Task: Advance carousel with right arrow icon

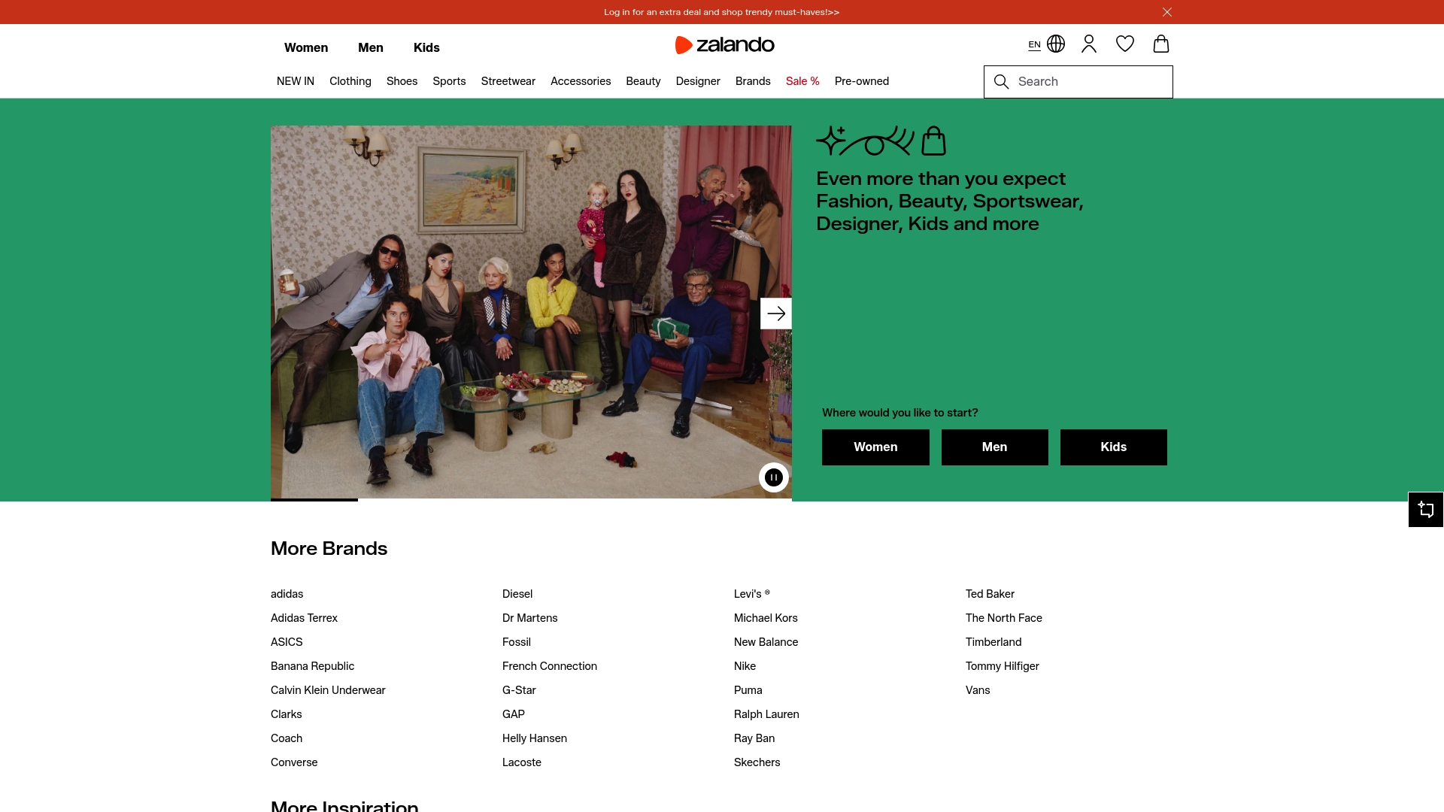Action: coord(775,314)
